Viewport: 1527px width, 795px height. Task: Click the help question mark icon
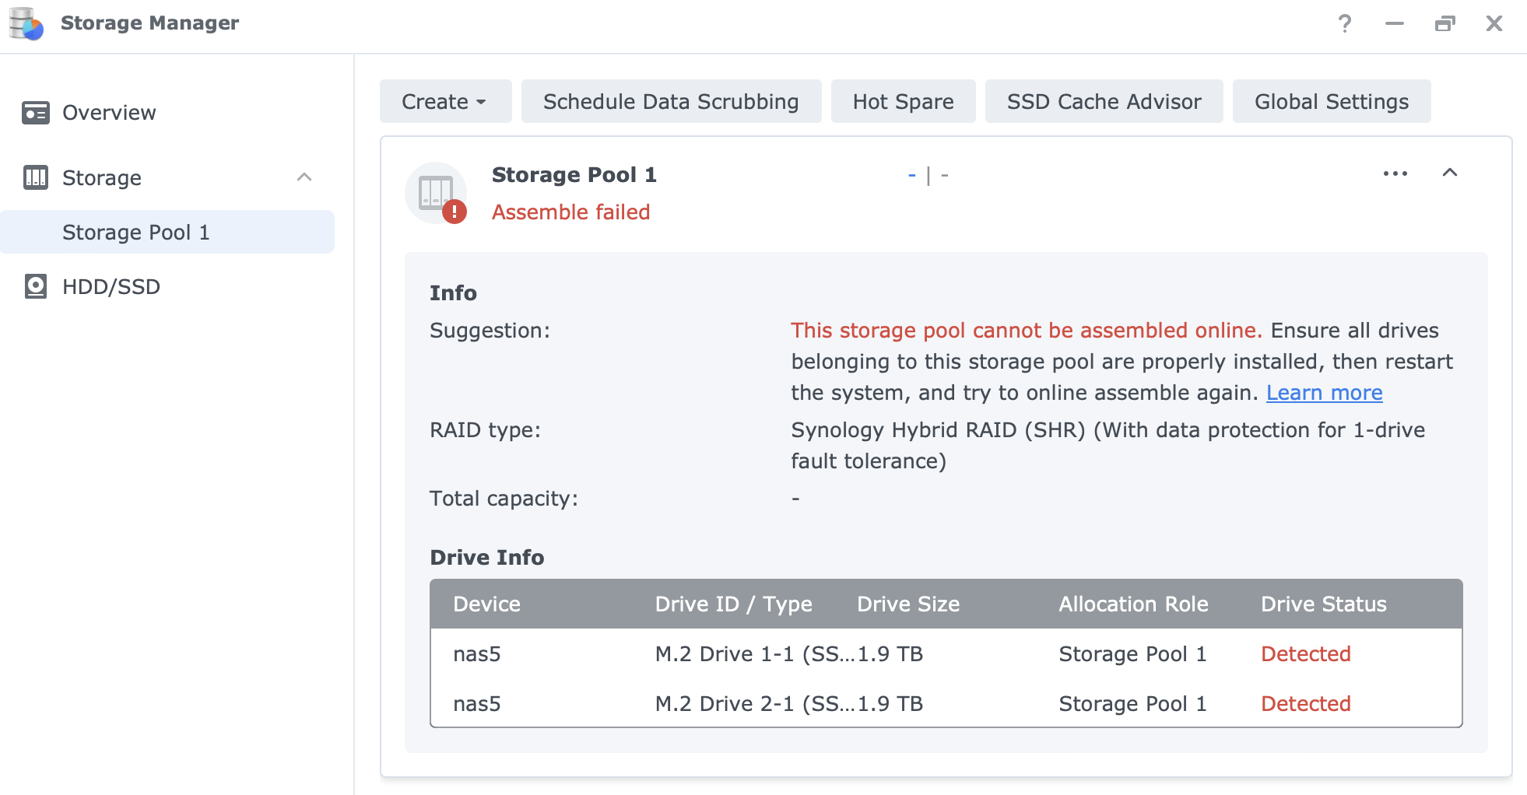(1344, 24)
